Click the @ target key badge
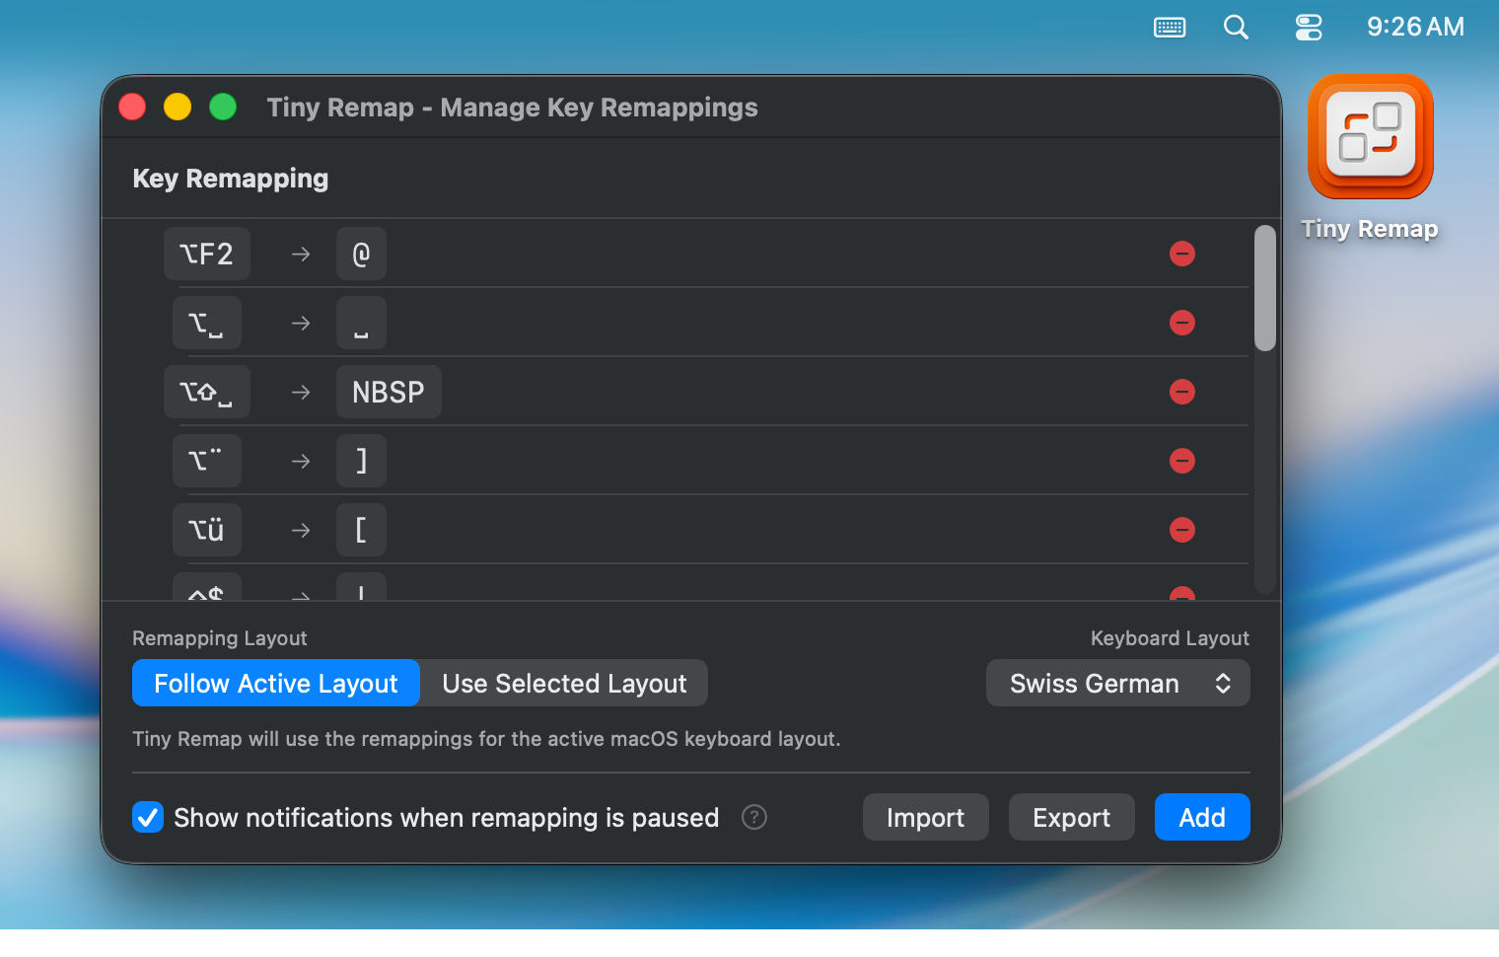This screenshot has width=1499, height=957. pos(361,254)
